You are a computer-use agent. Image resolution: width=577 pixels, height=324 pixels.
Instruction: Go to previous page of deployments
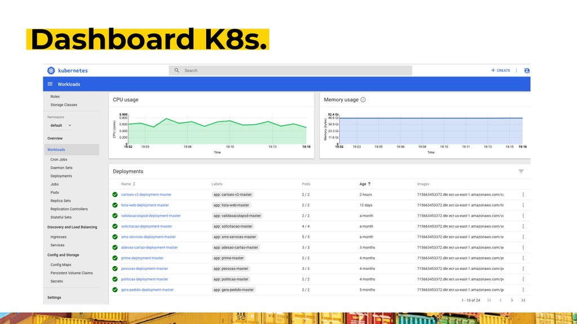[x=500, y=300]
